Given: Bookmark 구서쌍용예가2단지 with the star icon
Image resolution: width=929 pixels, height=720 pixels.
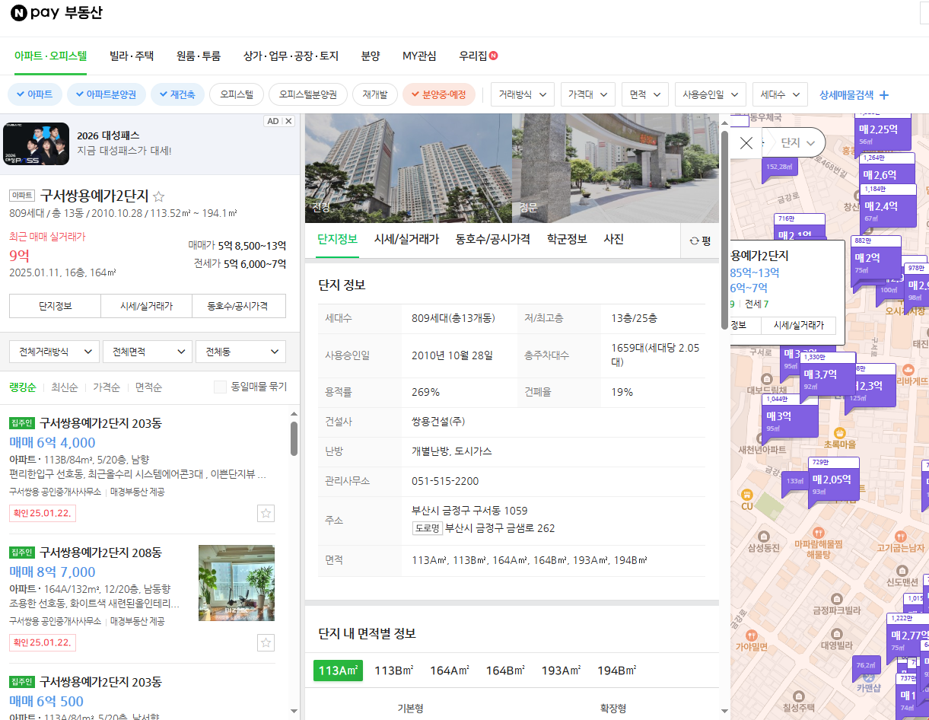Looking at the screenshot, I should click(158, 196).
